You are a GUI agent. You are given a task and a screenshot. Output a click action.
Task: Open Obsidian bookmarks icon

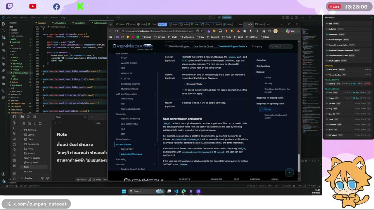(34, 117)
